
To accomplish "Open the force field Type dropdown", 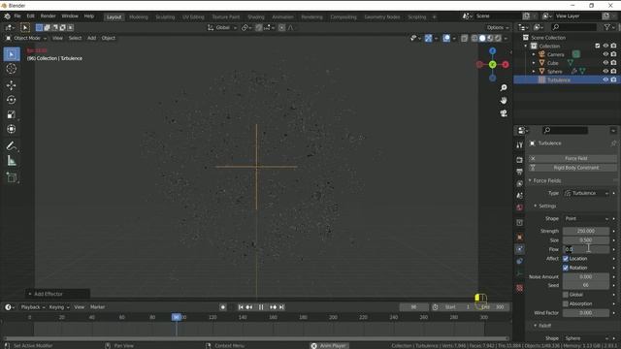I will 586,193.
